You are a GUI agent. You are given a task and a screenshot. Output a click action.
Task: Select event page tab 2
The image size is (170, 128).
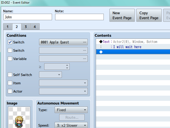click(x=17, y=27)
